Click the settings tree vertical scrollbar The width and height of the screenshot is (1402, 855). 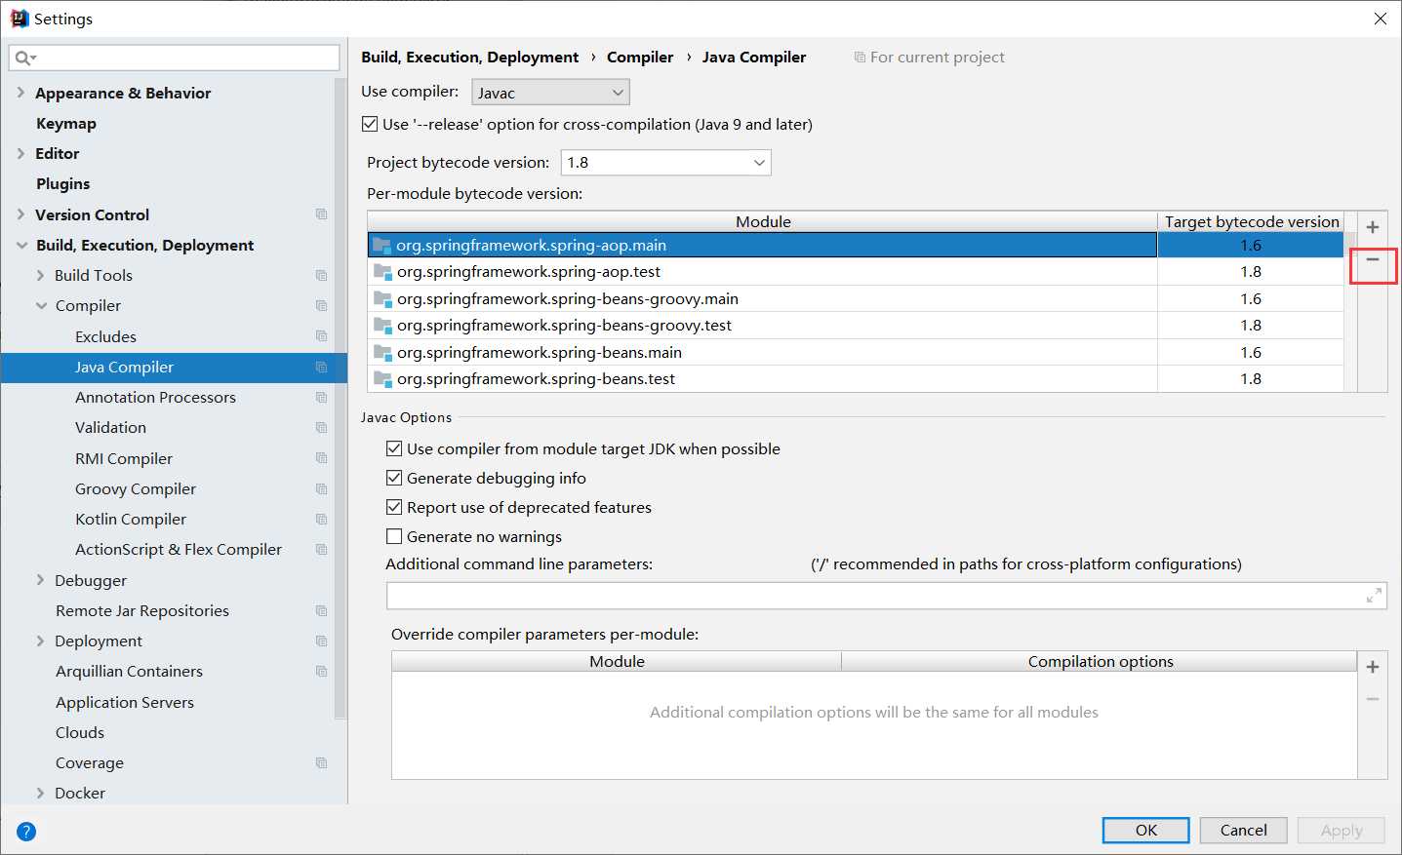pos(340,398)
